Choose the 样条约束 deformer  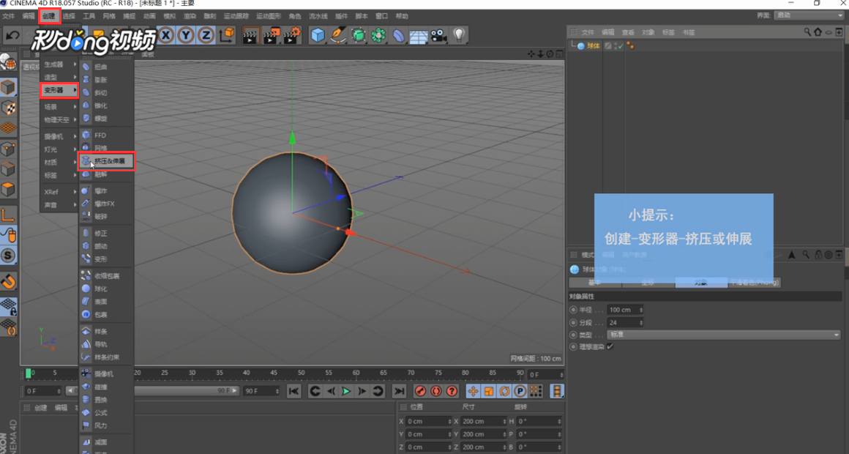coord(106,357)
